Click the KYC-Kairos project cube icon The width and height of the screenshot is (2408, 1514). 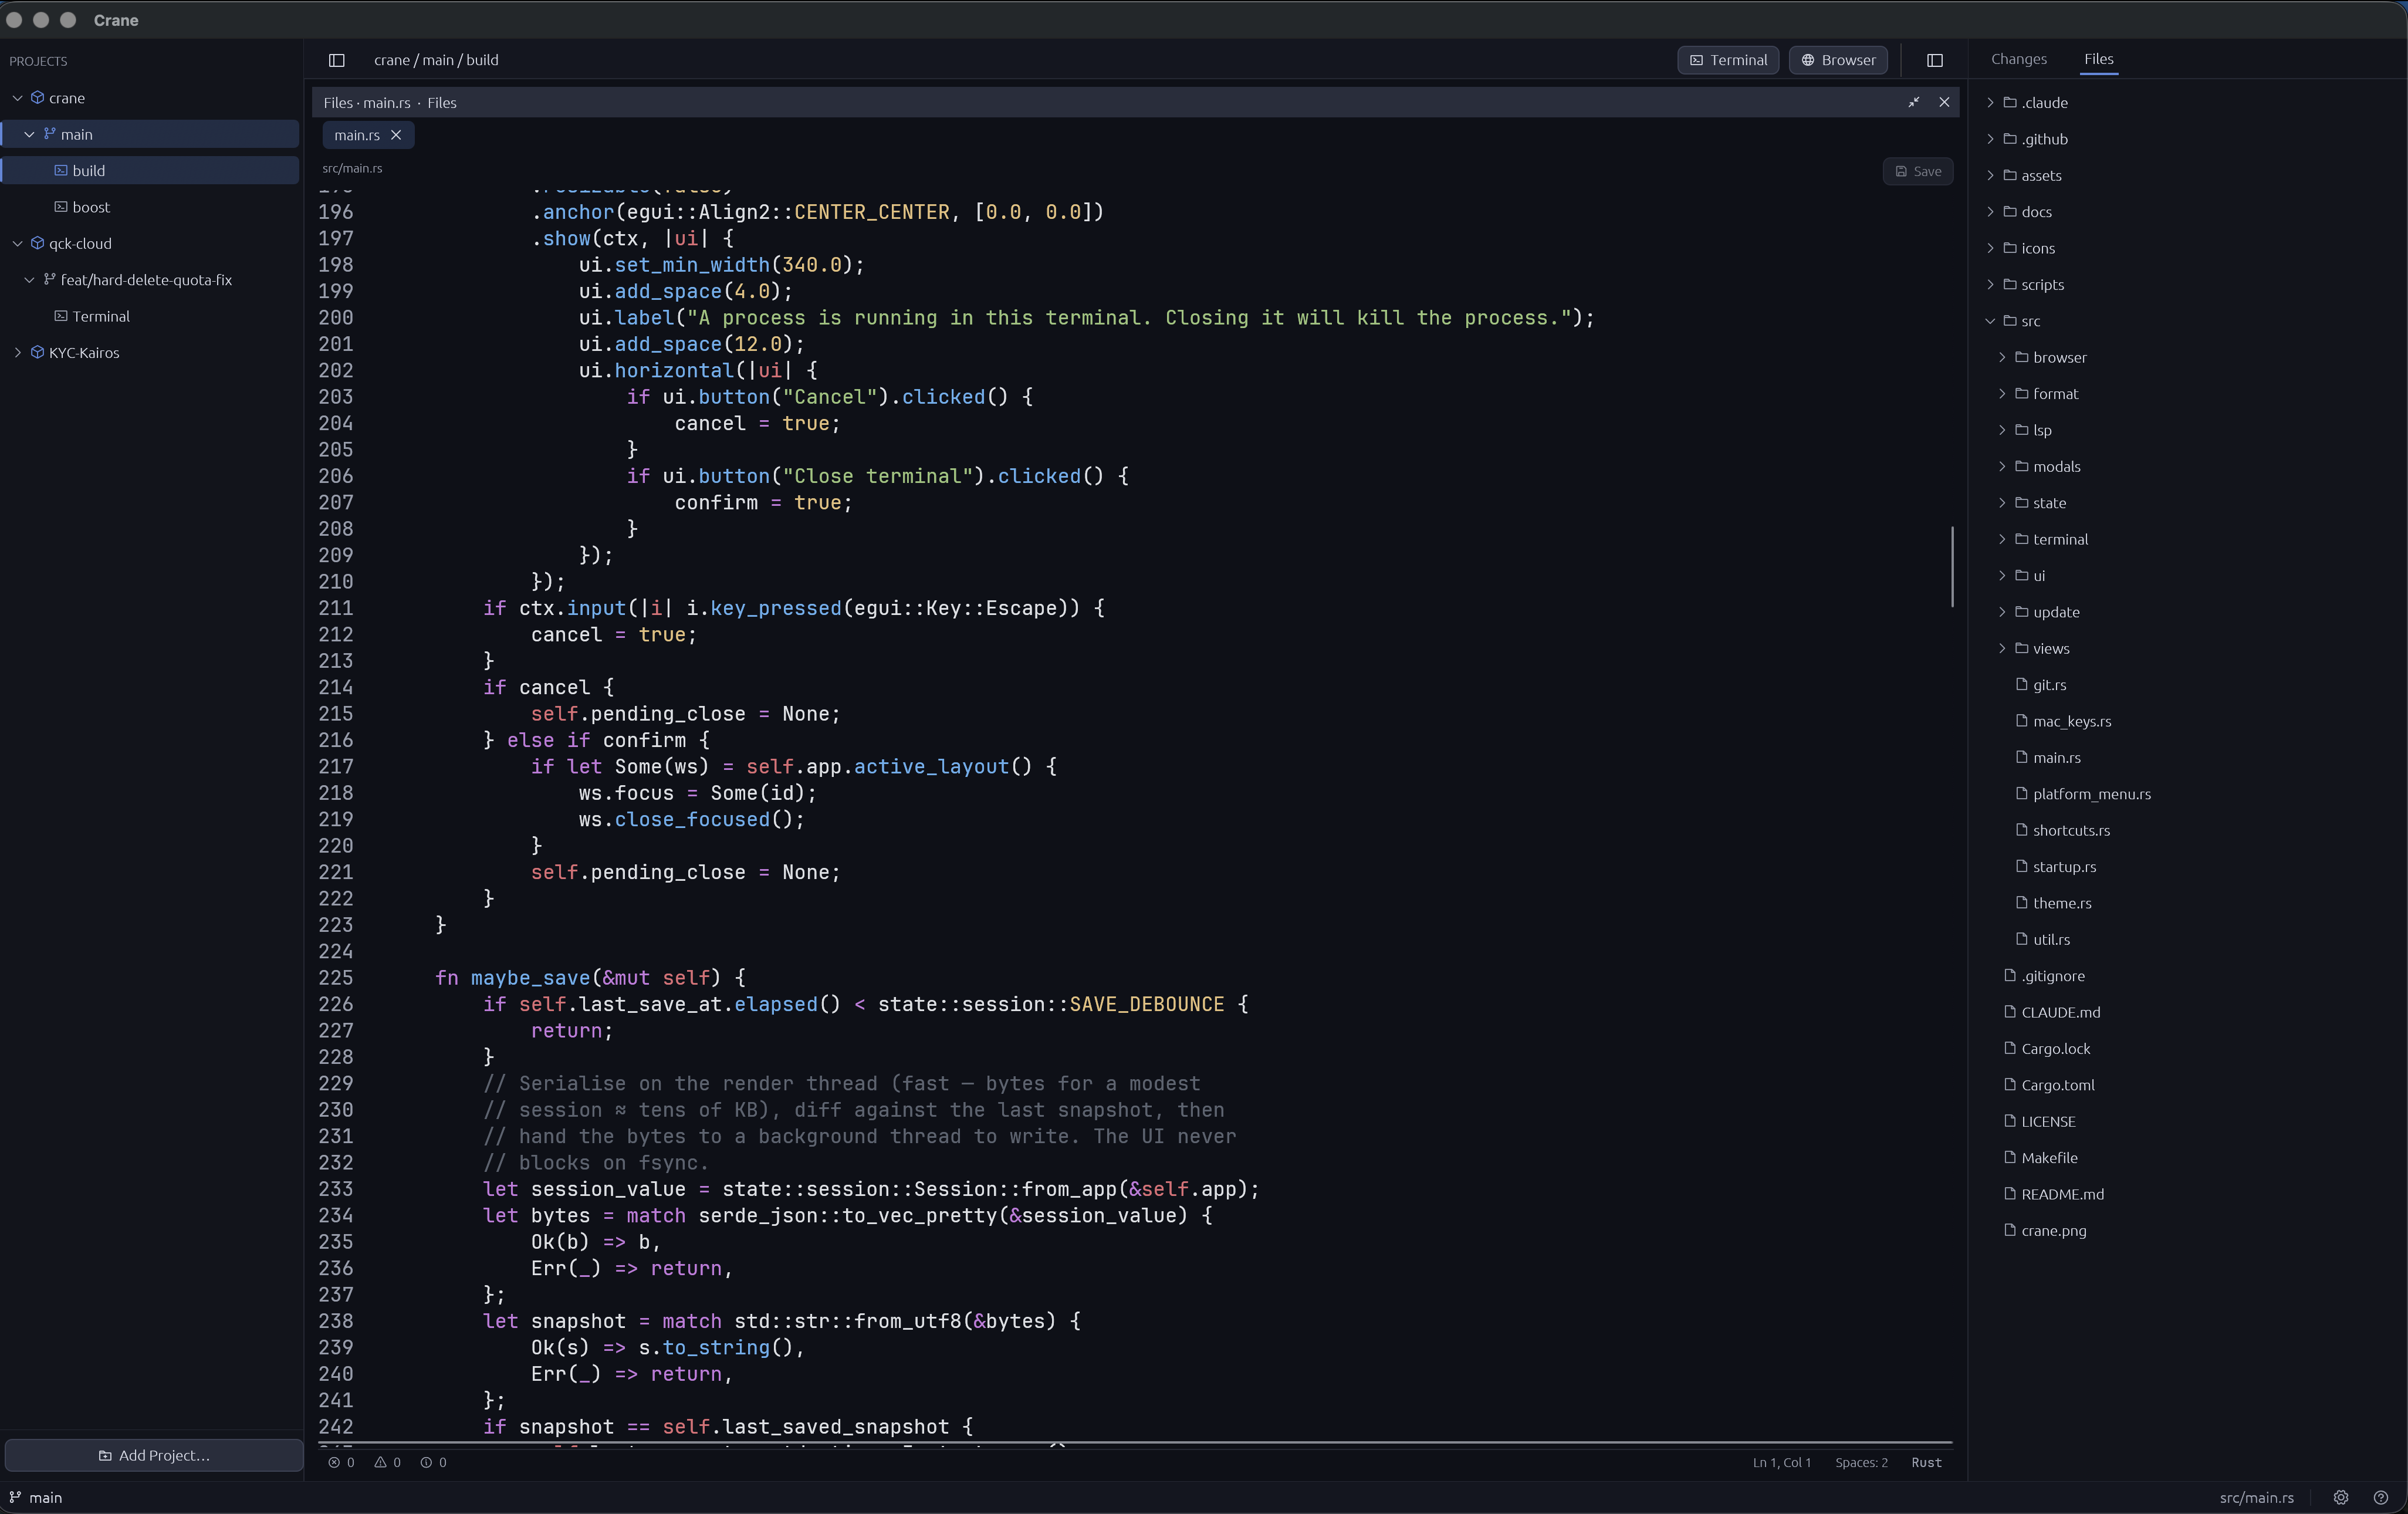click(x=37, y=352)
